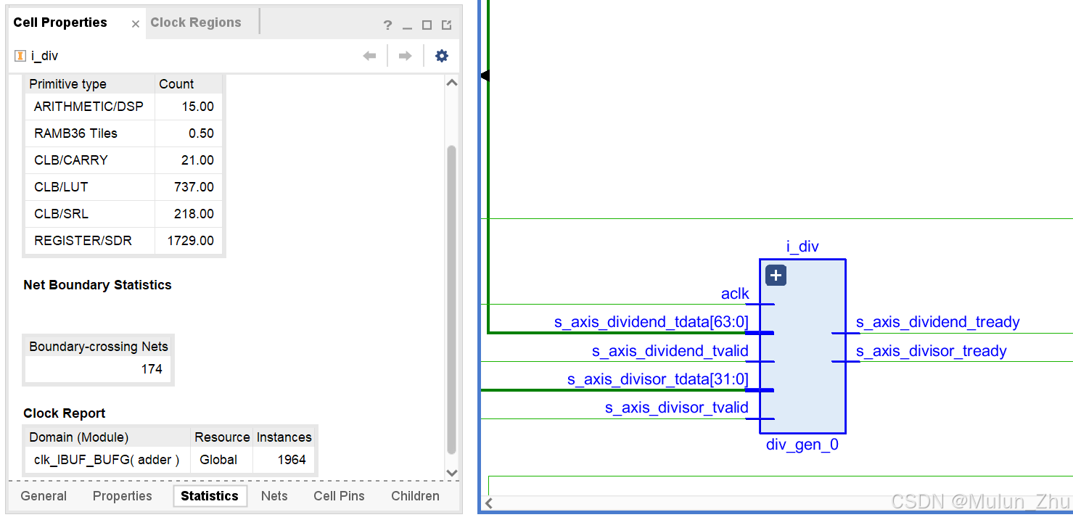Float the Cell Properties panel
Screen dimensions: 1073x520
445,24
